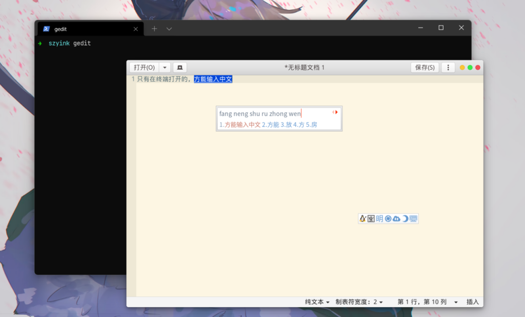525x317 pixels.
Task: Open the 纯文本 language dropdown
Action: point(317,302)
